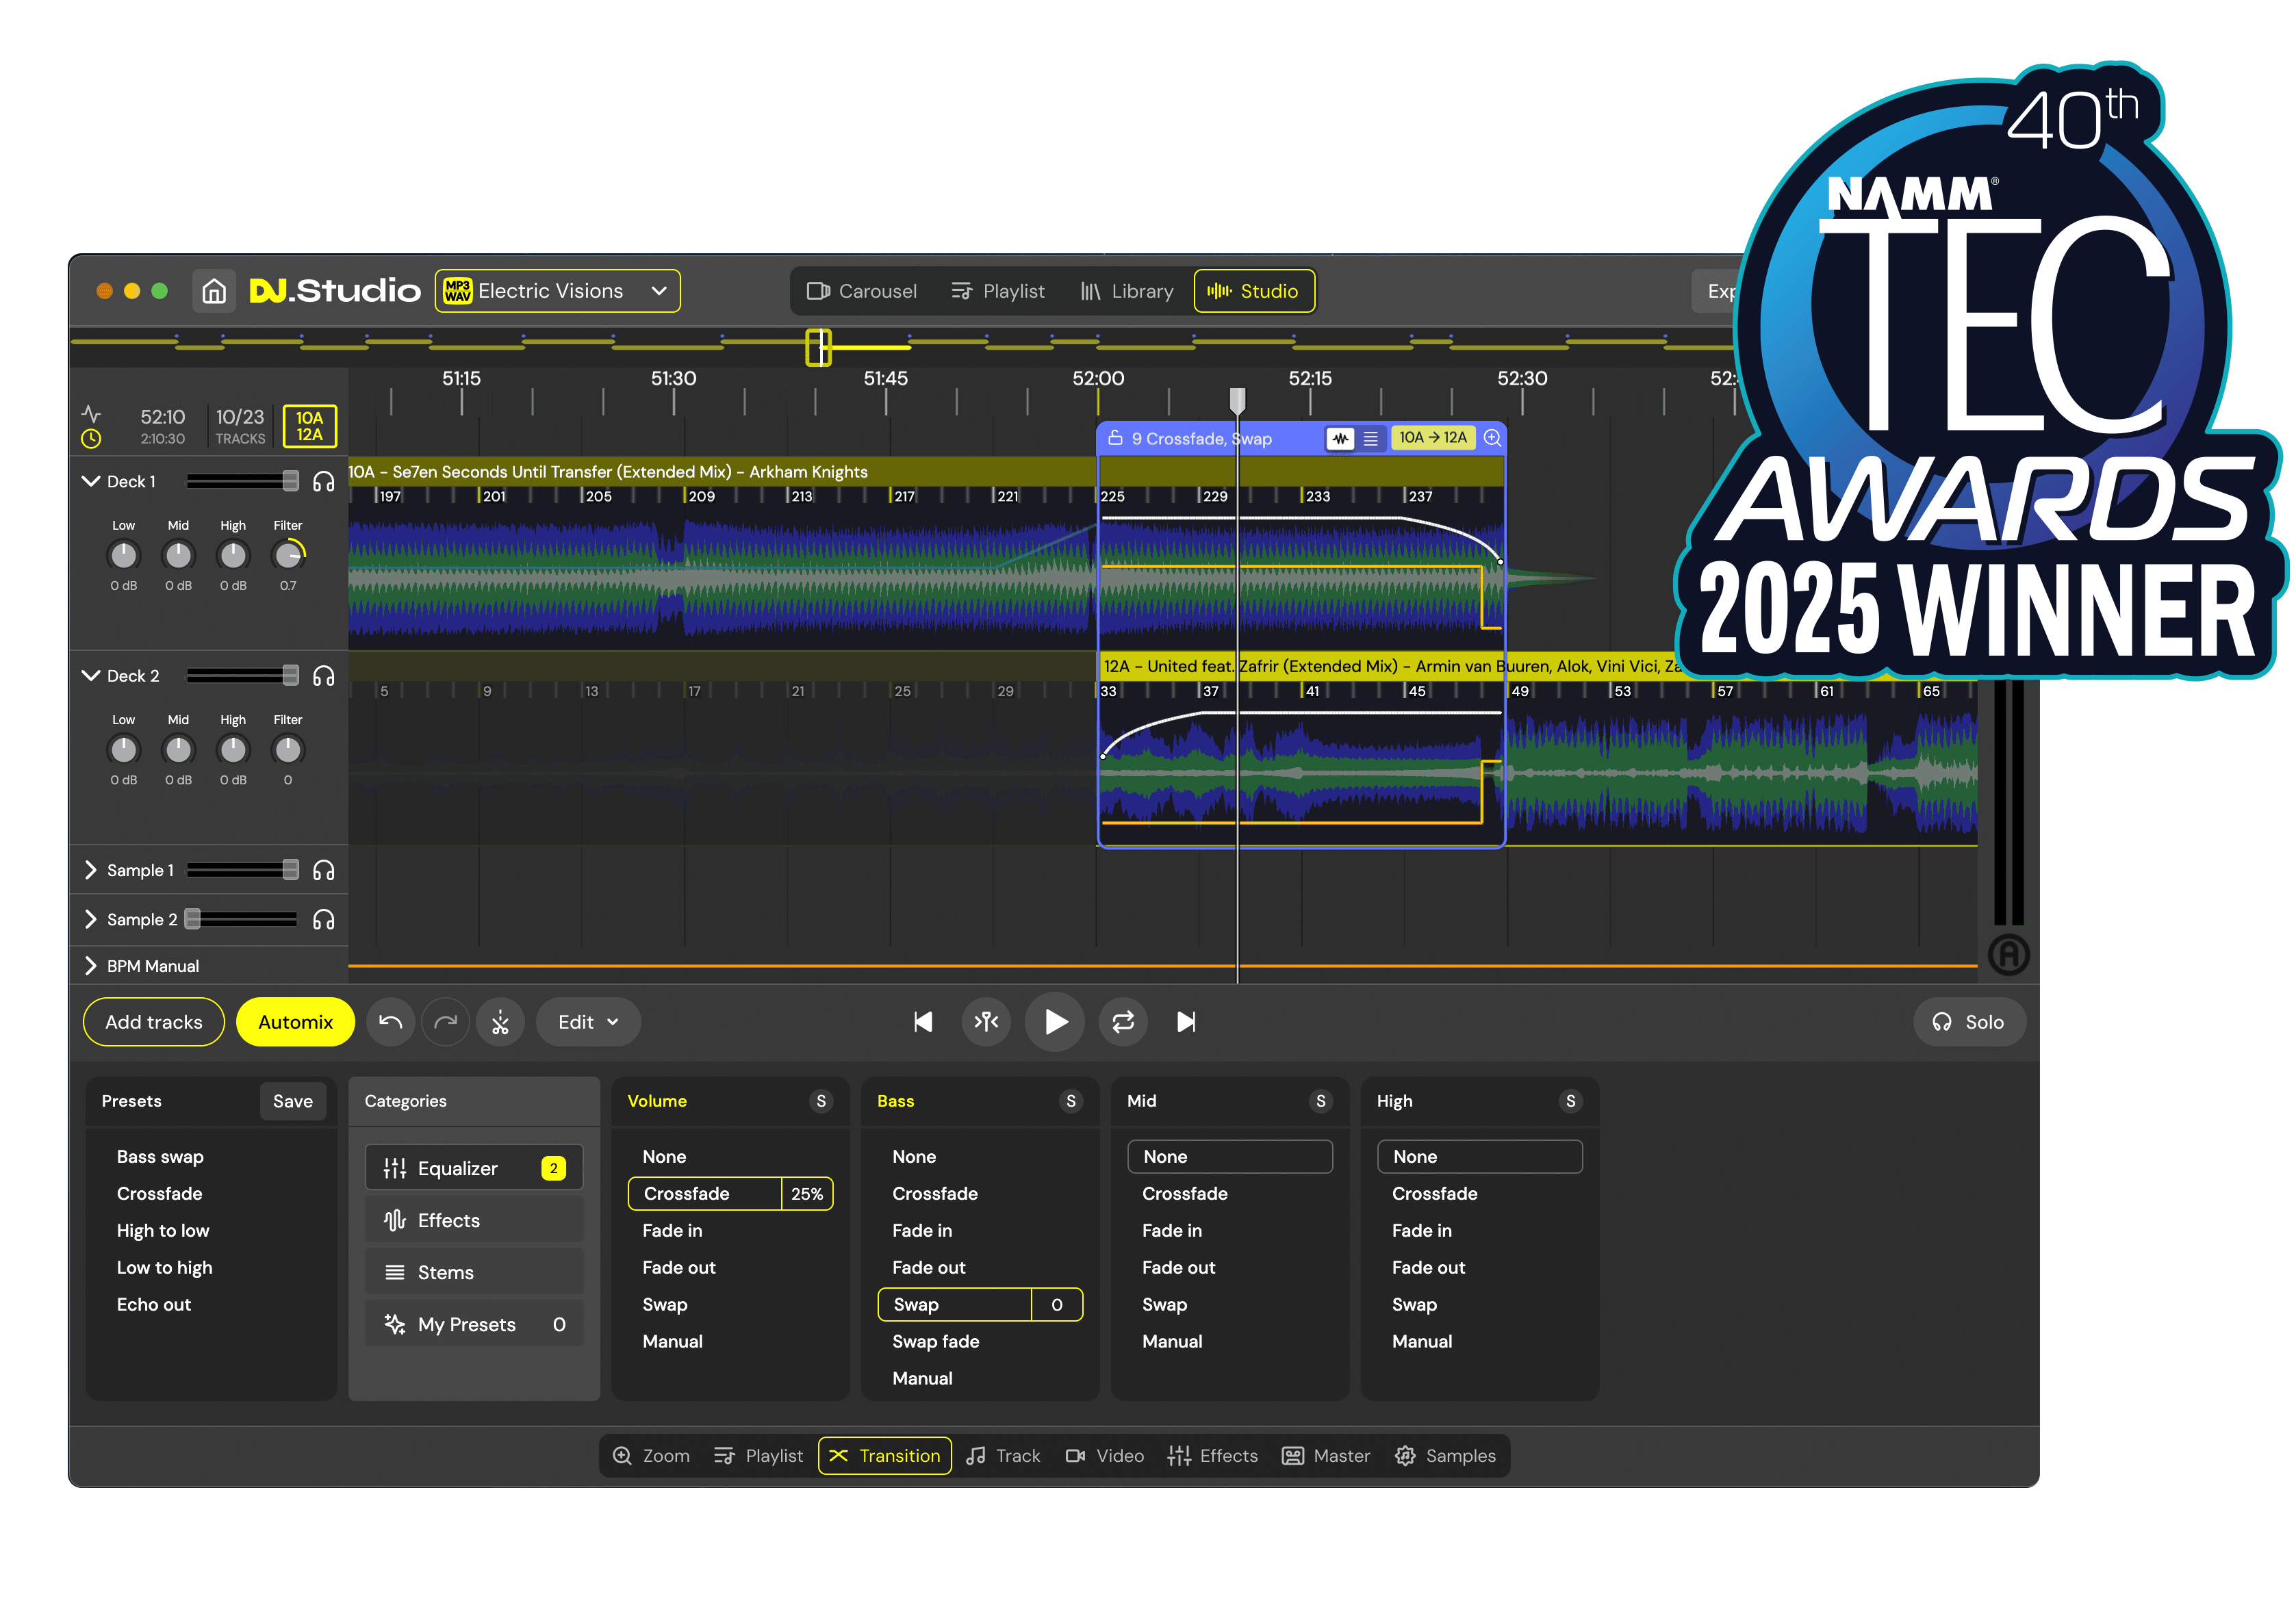Adjust the Deck 1 volume slider

(x=243, y=482)
